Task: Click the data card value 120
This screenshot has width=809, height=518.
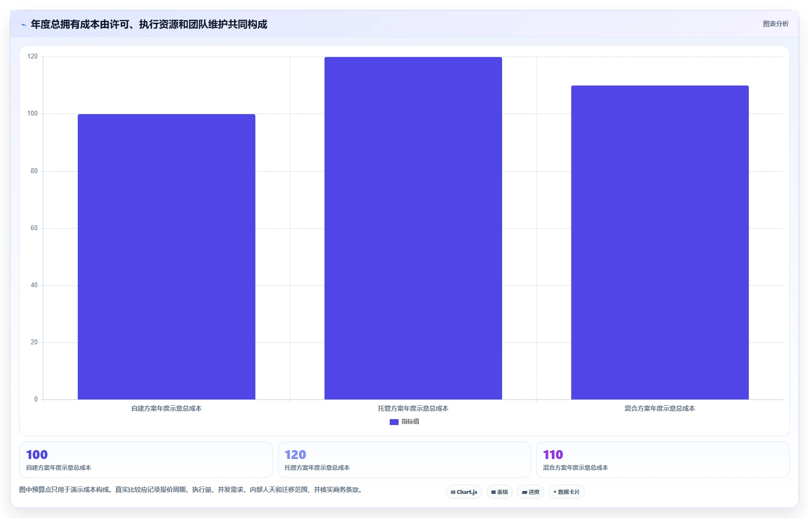Action: coord(295,455)
